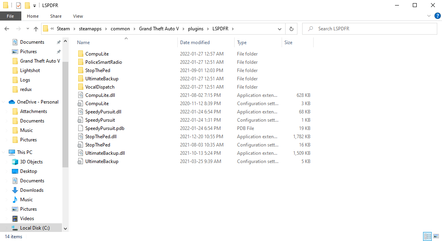Select the SpeedyPursuit.pdb file icon
The height and width of the screenshot is (241, 442).
[x=81, y=128]
